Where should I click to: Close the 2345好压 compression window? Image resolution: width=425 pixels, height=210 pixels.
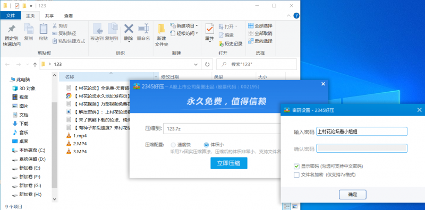(x=323, y=84)
